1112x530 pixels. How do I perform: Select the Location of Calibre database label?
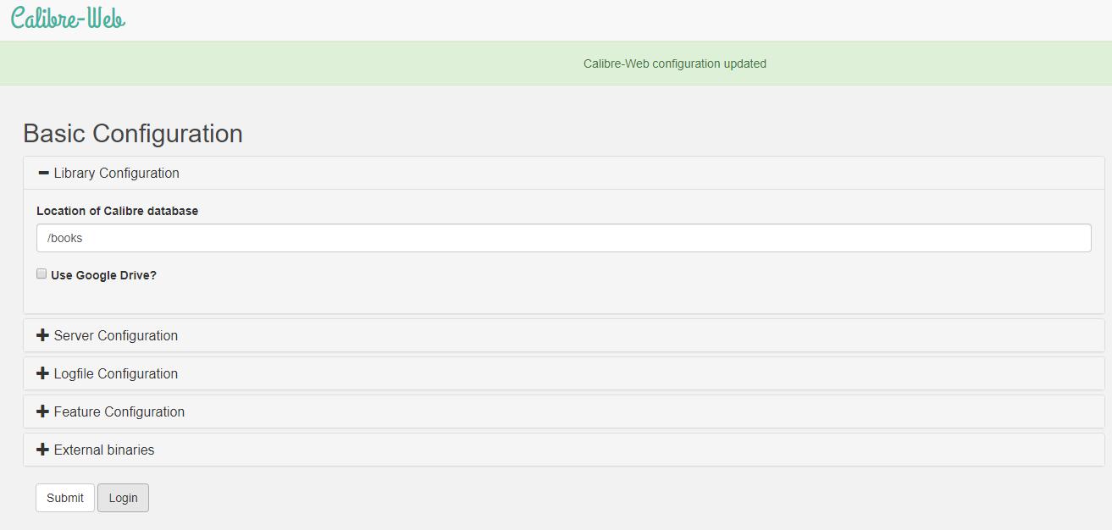point(118,211)
